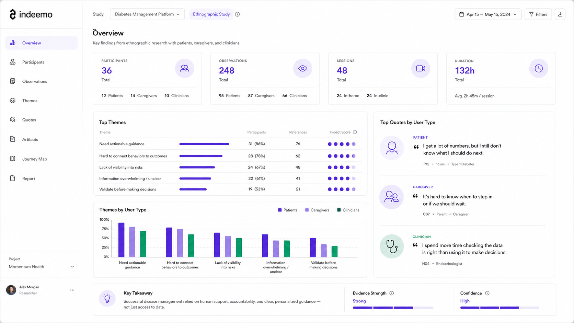The image size is (574, 323).
Task: Click the Need actionable guidance theme bar
Action: click(x=204, y=144)
